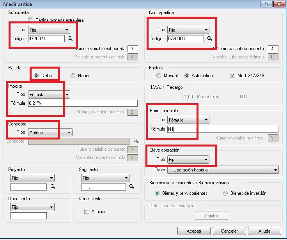The height and width of the screenshot is (240, 287).
Task: Check the Asociar vencimiento checkbox
Action: [87, 212]
